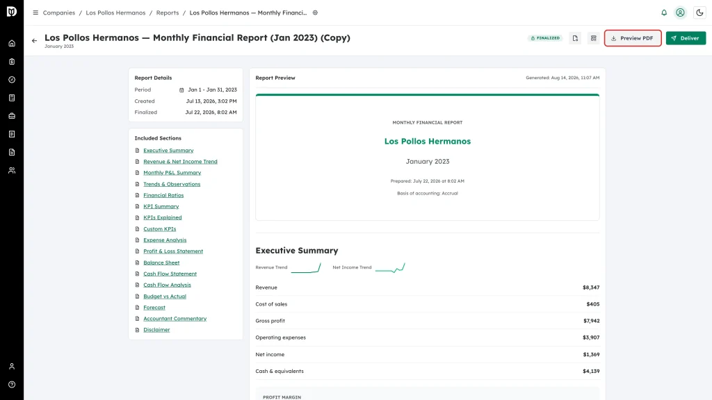The image size is (712, 400).
Task: Open the clipboard icon in the sidebar
Action: pos(12,62)
